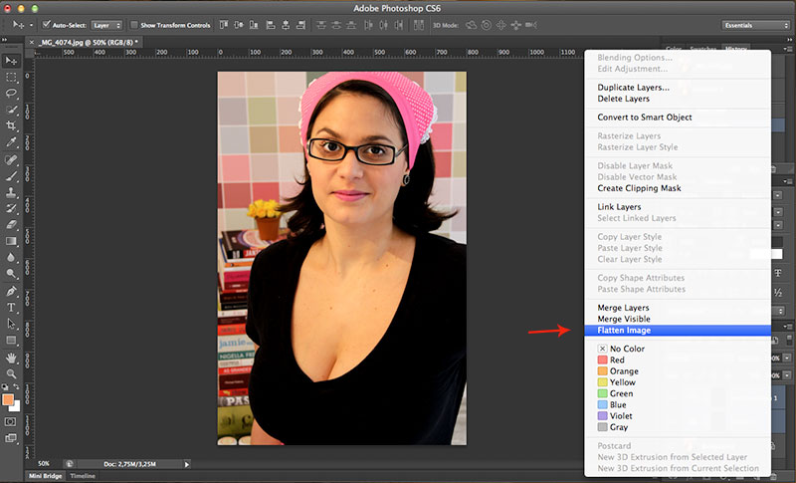Toggle Quick Mask mode icon

(x=12, y=421)
